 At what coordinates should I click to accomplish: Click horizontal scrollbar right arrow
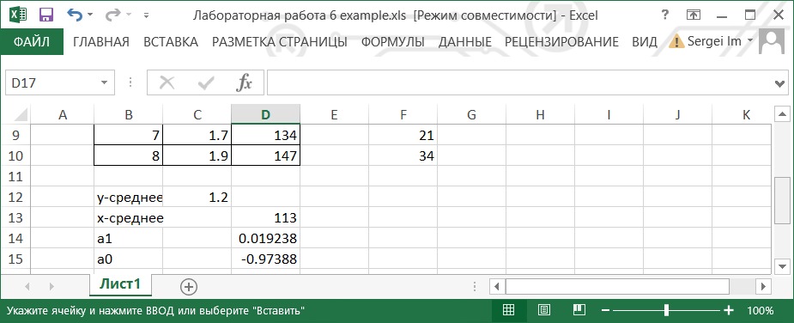(764, 286)
